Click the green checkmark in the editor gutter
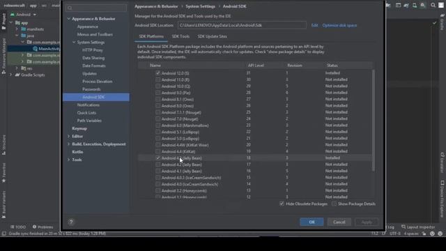This screenshot has width=446, height=251. click(434, 23)
